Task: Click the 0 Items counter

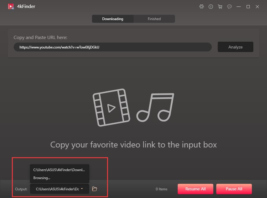Action: click(x=162, y=189)
